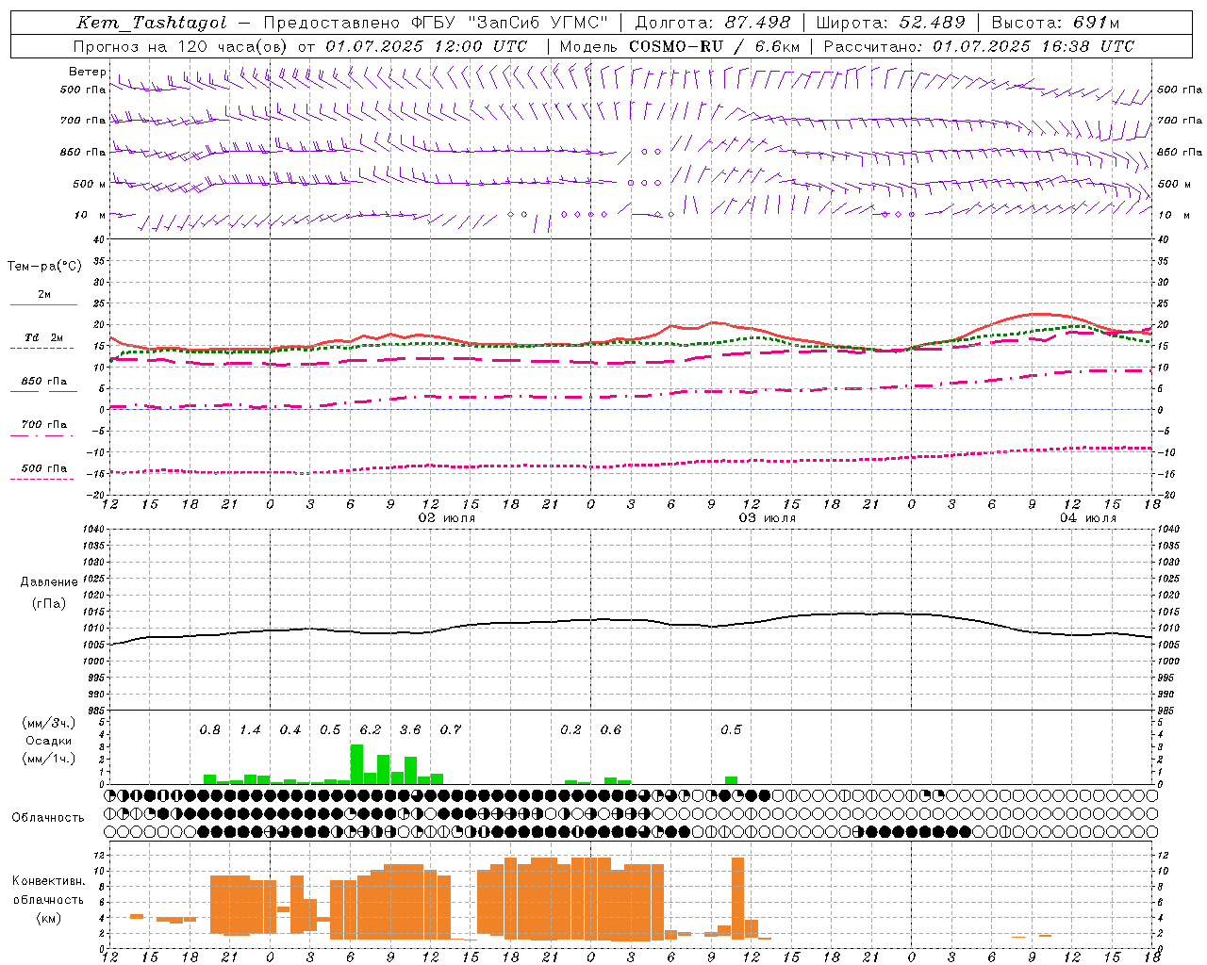Click the "Тем-ра(°C)" temperature panel label

(44, 267)
